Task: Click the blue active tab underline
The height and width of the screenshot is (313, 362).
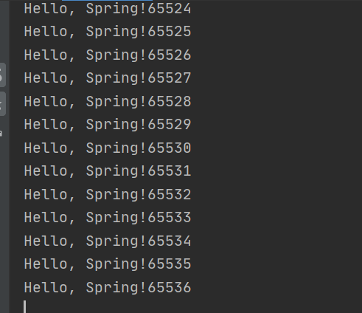Action: pyautogui.click(x=107, y=1)
